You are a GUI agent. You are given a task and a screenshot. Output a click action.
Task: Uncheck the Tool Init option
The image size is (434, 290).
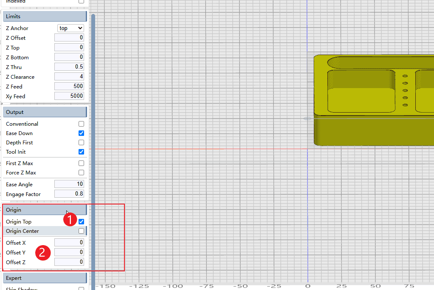pos(81,152)
